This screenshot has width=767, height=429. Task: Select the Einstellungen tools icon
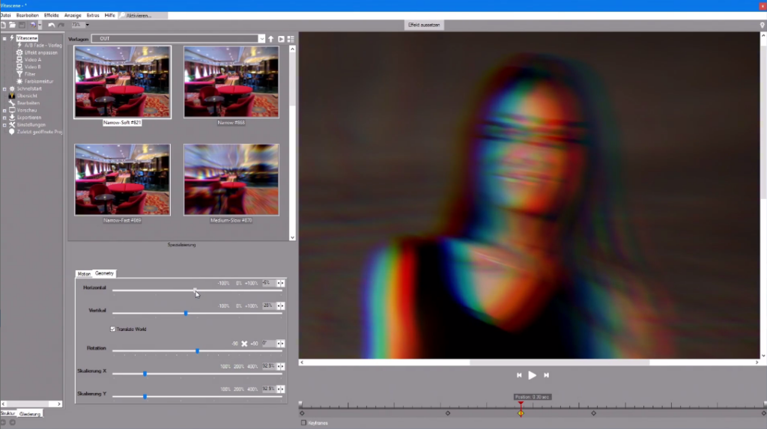click(12, 125)
